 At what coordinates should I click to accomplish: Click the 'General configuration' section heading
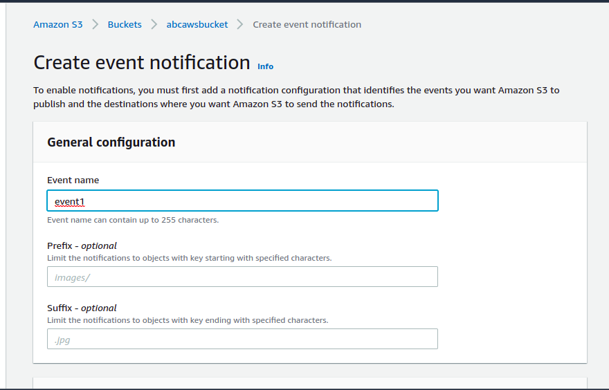point(111,142)
